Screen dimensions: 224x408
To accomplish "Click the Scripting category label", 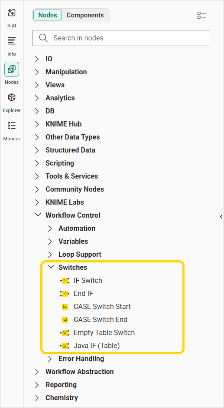I will click(60, 163).
